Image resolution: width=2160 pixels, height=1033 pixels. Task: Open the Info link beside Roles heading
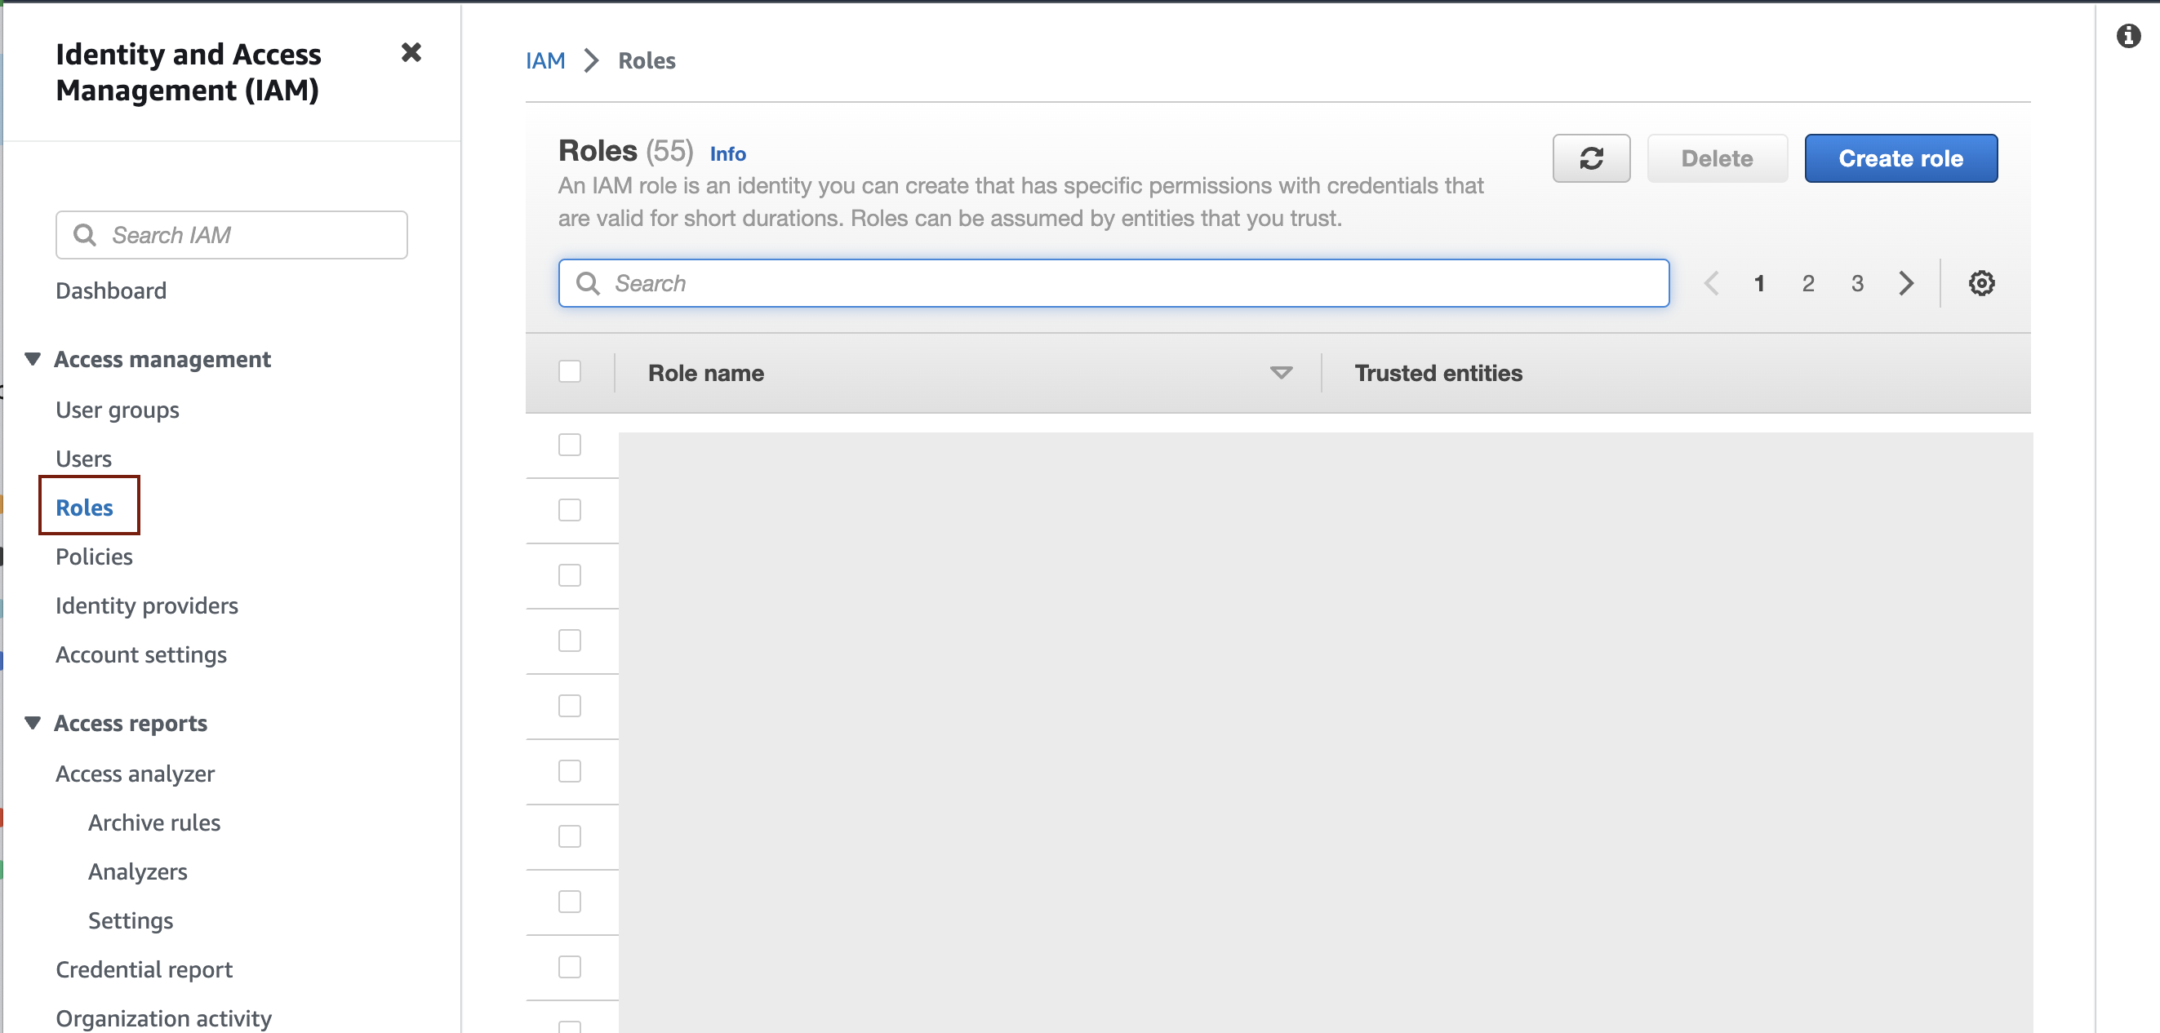[727, 153]
